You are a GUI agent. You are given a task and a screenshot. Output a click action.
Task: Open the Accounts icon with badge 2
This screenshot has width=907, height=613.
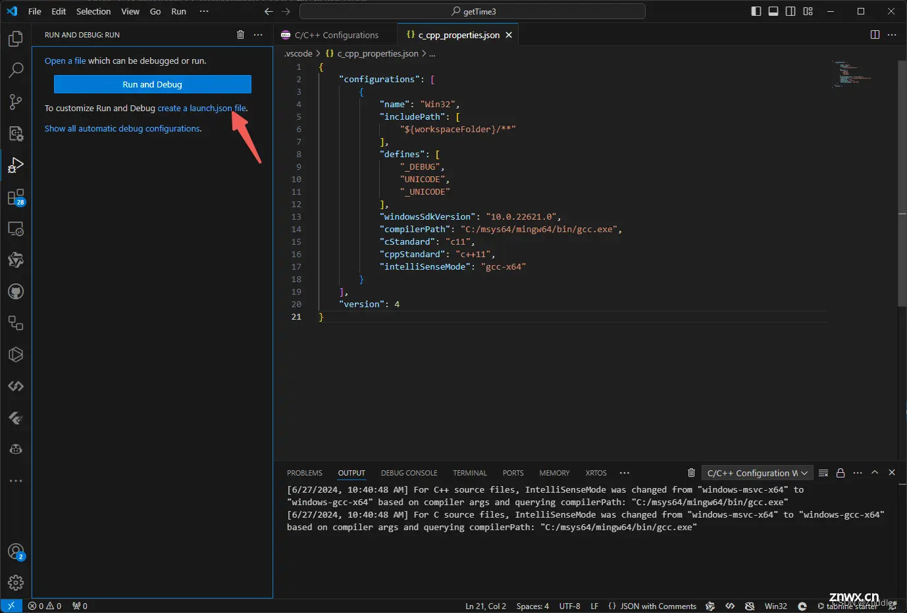[x=16, y=552]
